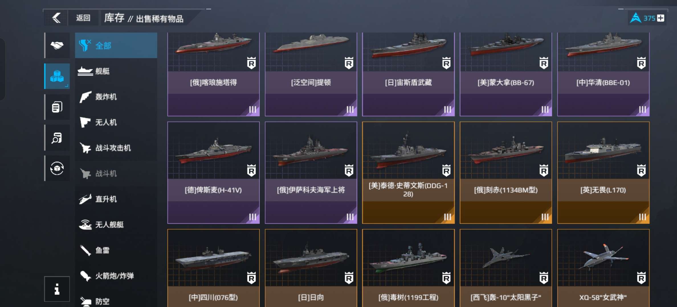Open the handshake trade sidebar icon
This screenshot has width=677, height=307.
tap(57, 45)
